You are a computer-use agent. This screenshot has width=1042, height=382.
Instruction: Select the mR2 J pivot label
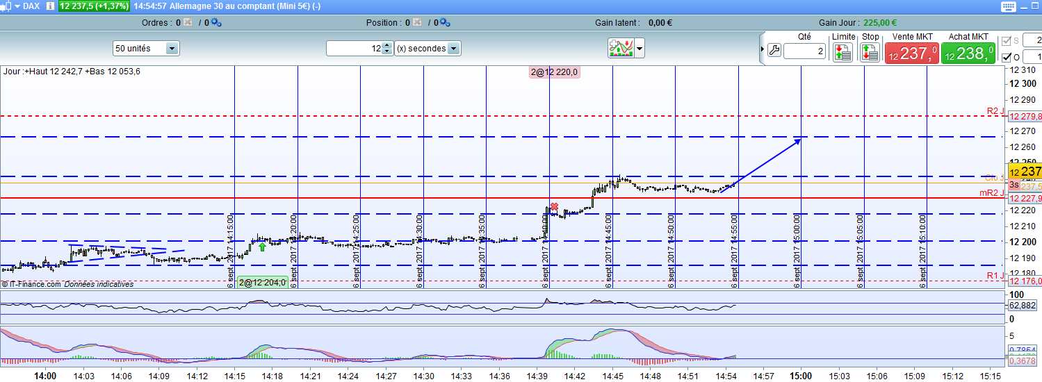992,193
